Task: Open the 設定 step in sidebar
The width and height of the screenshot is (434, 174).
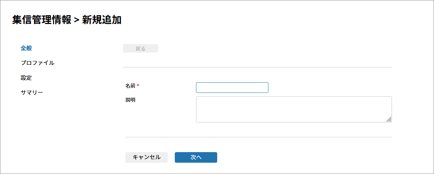Action: [26, 78]
